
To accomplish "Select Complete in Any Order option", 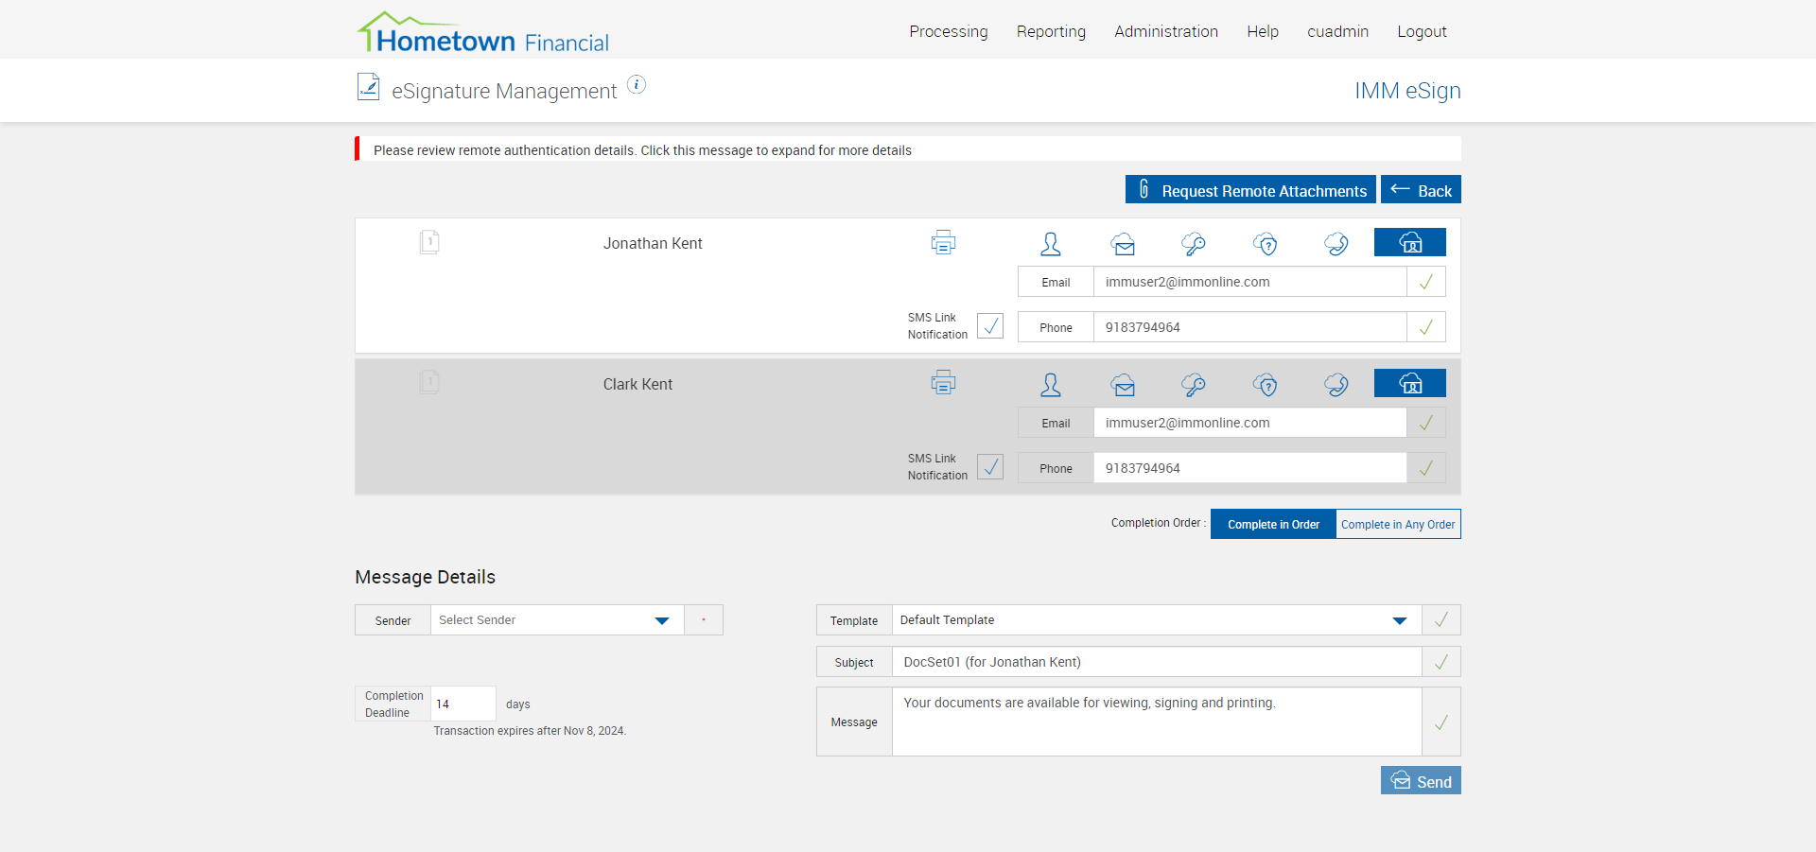I will tap(1397, 524).
